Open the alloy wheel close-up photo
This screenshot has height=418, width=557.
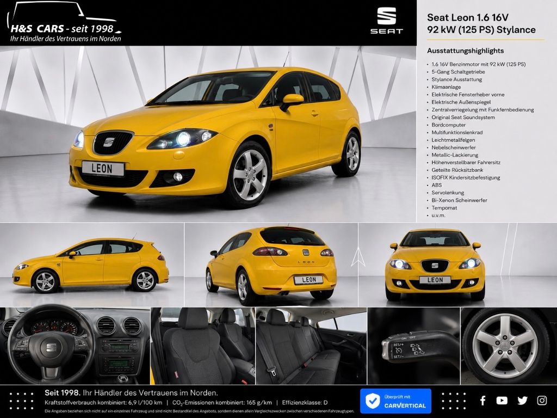pos(509,346)
